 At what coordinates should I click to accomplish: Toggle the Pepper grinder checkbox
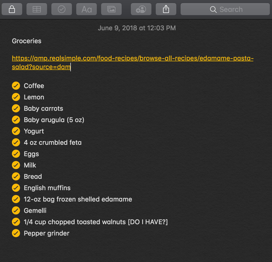coord(16,233)
